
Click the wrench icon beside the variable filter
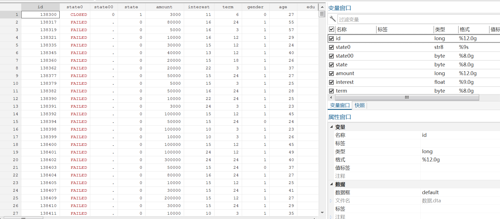point(333,19)
